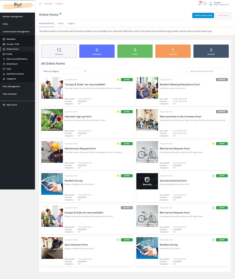The width and height of the screenshot is (235, 279).
Task: Unfeature '"Groups & Clubs" are now available!' star
Action: click(118, 80)
